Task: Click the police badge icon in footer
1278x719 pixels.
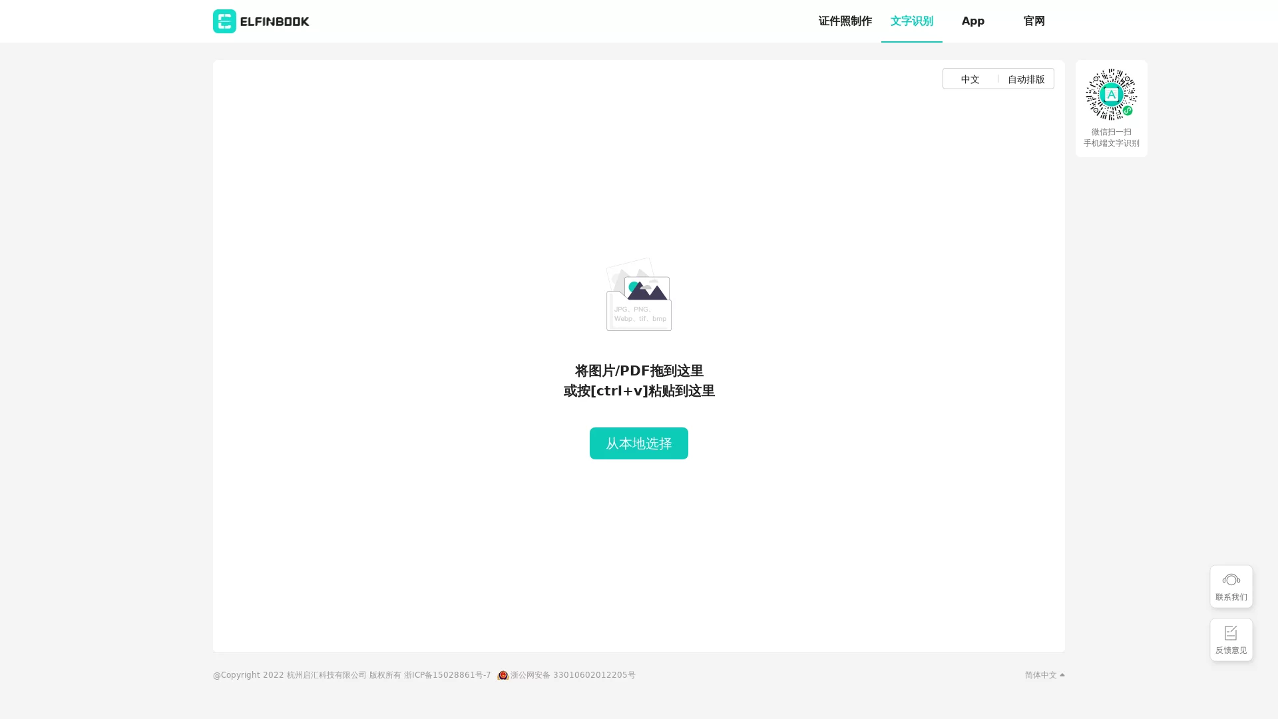Action: click(x=503, y=675)
